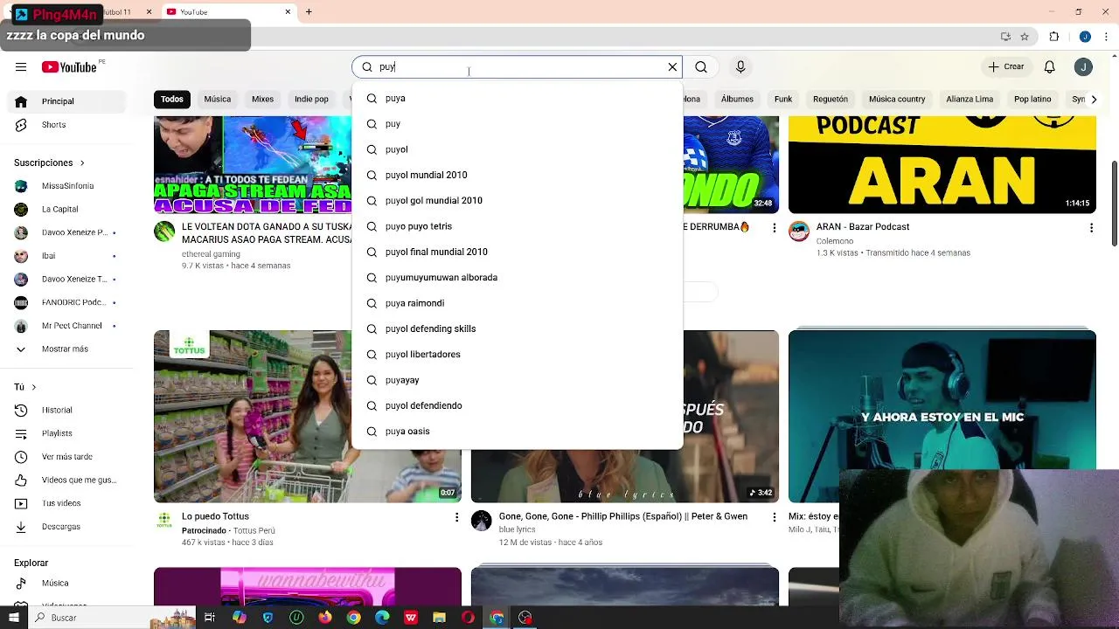Screen dimensions: 1119x629
Task: Open ARAN Bazar Podcast thumbnail
Action: click(x=942, y=164)
